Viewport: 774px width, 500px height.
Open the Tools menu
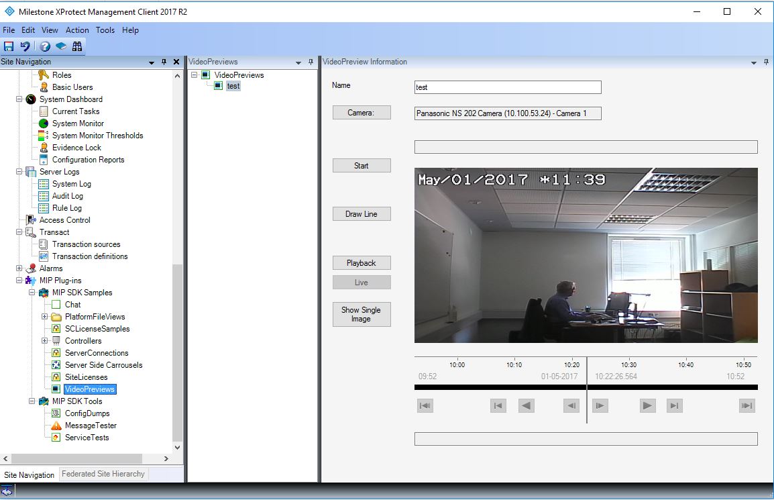coord(105,30)
